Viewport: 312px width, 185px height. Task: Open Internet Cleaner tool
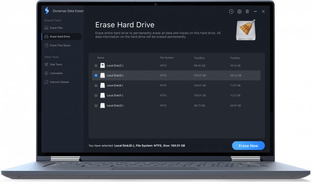point(57,82)
